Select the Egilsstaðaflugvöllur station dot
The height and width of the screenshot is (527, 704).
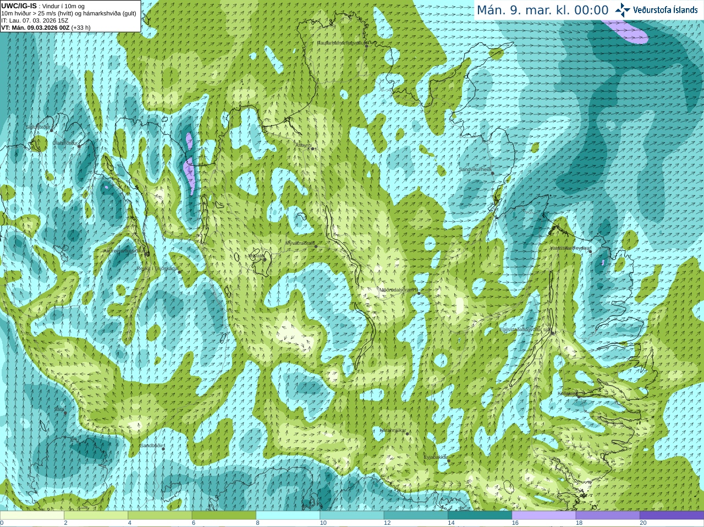[x=553, y=333]
